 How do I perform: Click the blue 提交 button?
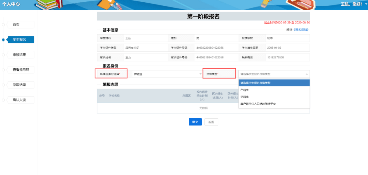point(195,122)
